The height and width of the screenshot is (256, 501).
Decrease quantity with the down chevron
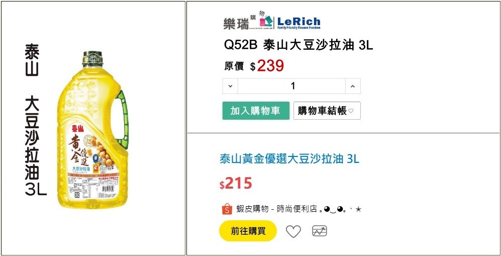point(230,86)
